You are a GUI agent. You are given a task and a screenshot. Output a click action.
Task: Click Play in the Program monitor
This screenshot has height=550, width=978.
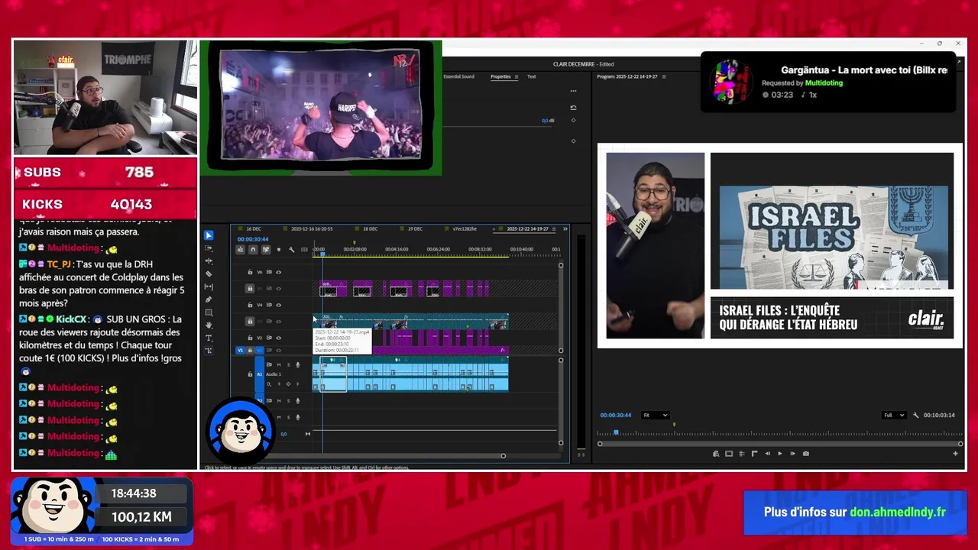(x=780, y=454)
